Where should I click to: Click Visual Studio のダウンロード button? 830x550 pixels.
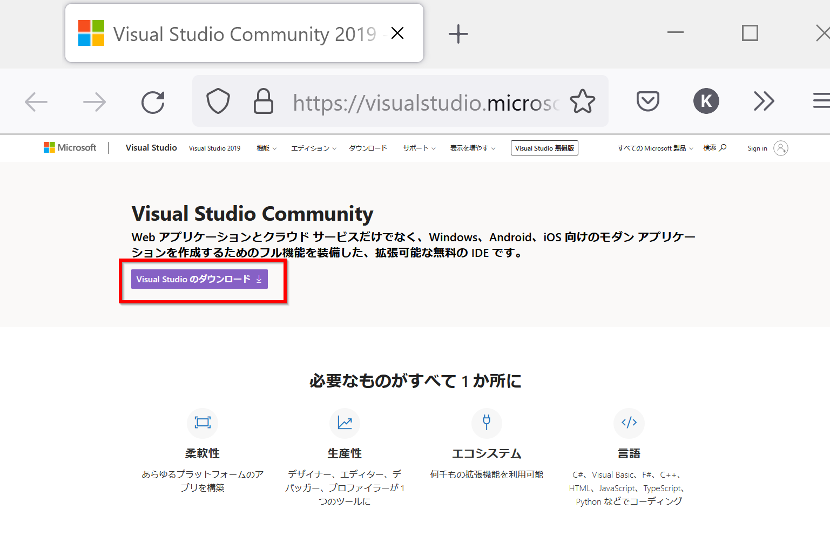[199, 279]
